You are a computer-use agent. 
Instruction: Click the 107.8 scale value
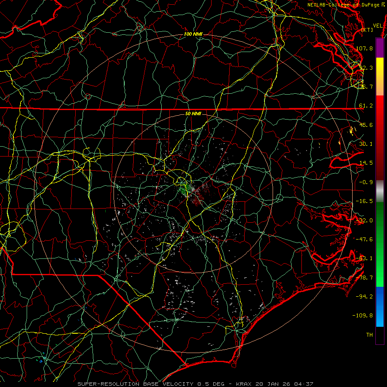tap(364, 48)
